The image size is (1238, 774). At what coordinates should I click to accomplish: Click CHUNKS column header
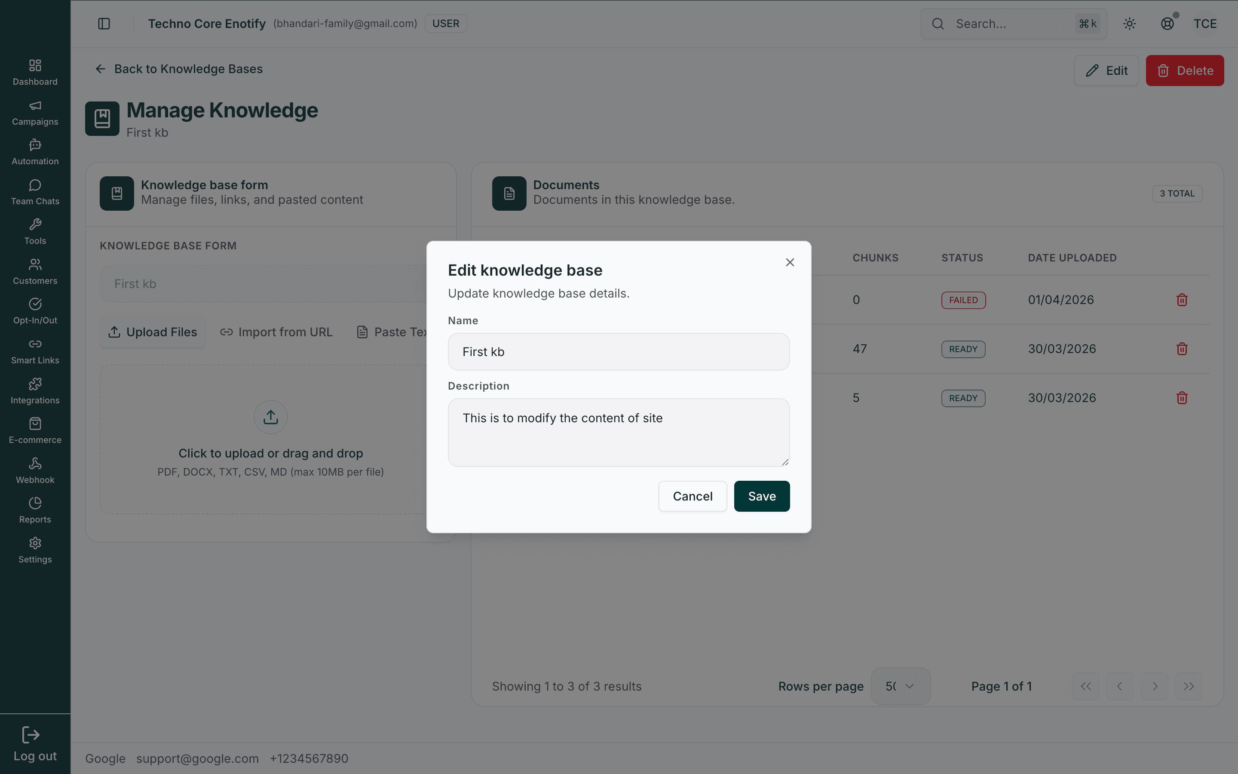coord(875,258)
